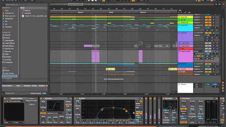Open the EQ Eight Stereo mode dropdown
Viewport: 226px width, 127px height.
pos(139,105)
